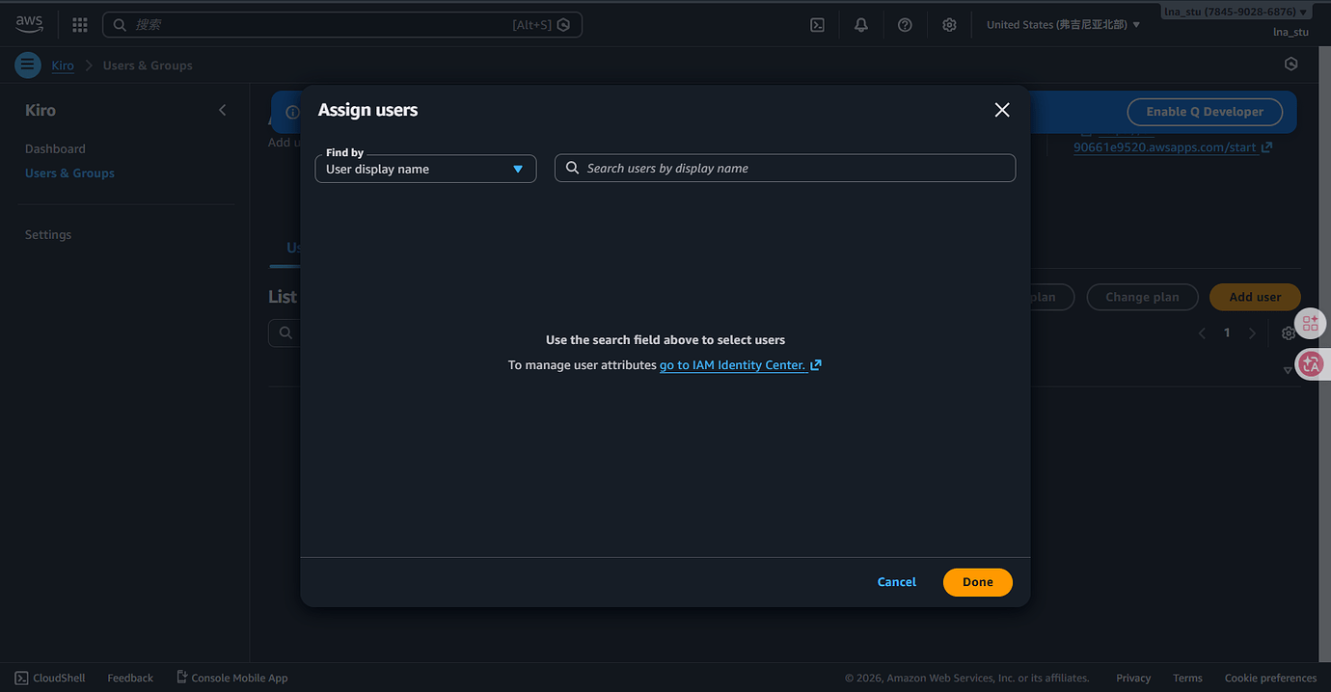Click Done in the Assign users dialog
The image size is (1331, 692).
[x=978, y=582]
